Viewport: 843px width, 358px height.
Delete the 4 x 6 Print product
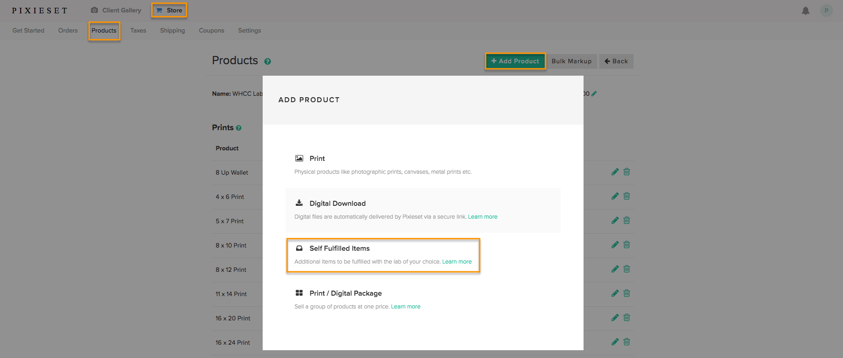coord(627,196)
